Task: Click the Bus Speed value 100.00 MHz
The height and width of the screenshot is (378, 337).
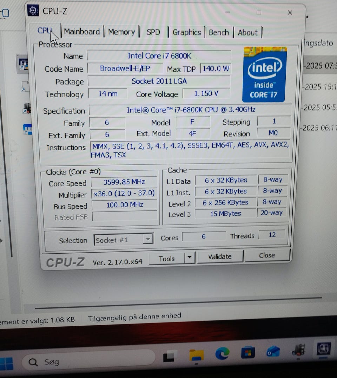Action: point(125,205)
